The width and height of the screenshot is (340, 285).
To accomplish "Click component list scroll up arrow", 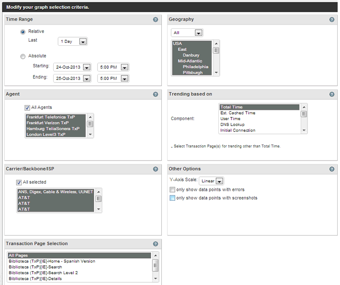I will (304, 107).
